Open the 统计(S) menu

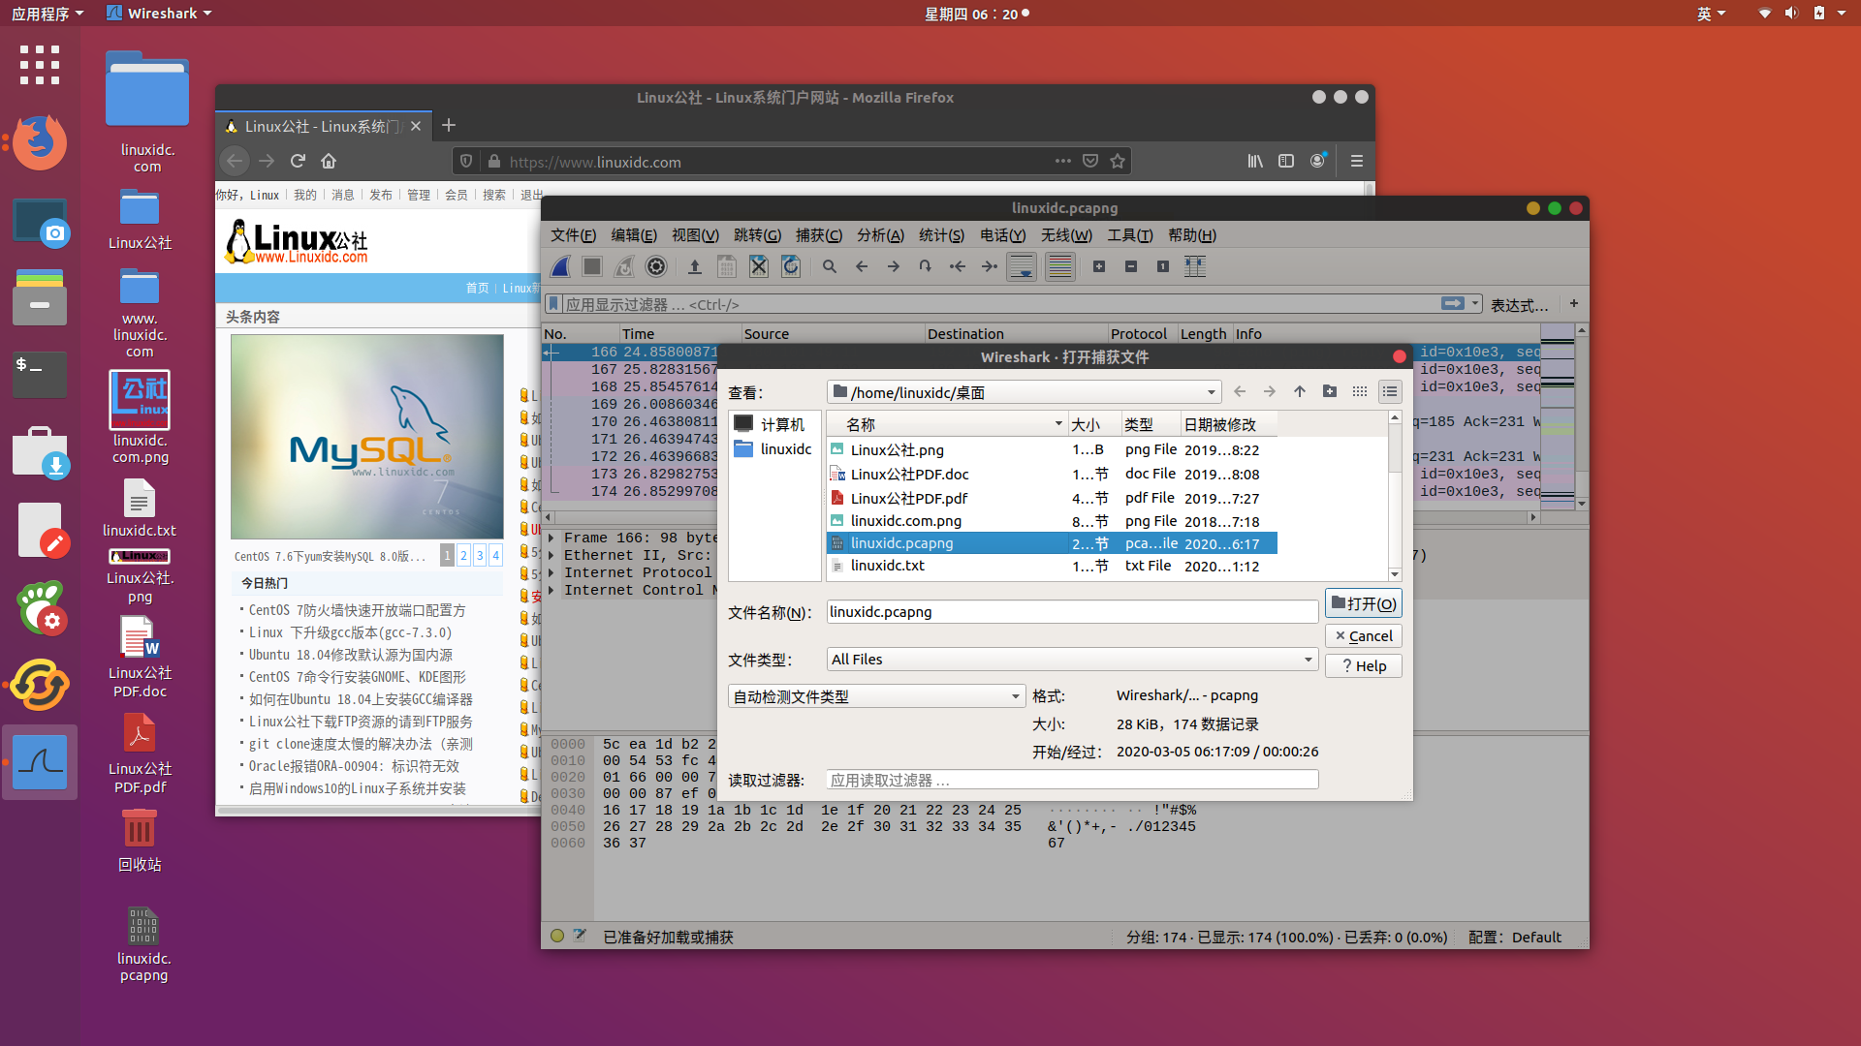[x=941, y=235]
